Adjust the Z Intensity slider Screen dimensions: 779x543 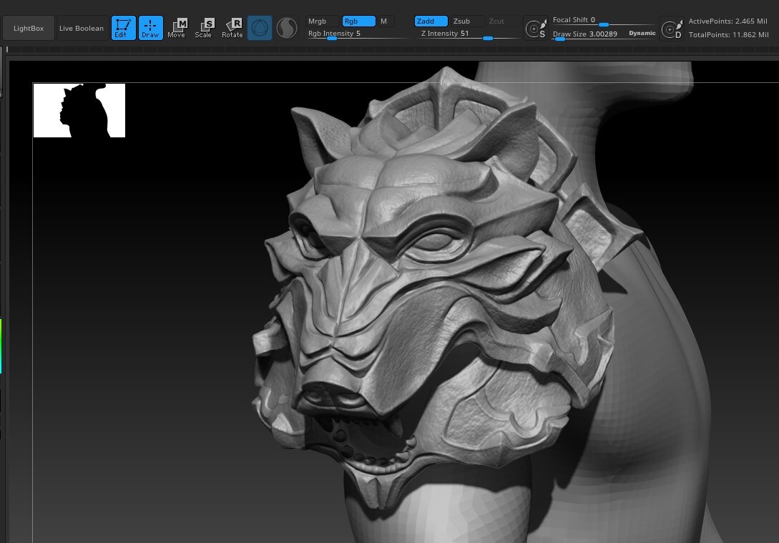pyautogui.click(x=487, y=38)
